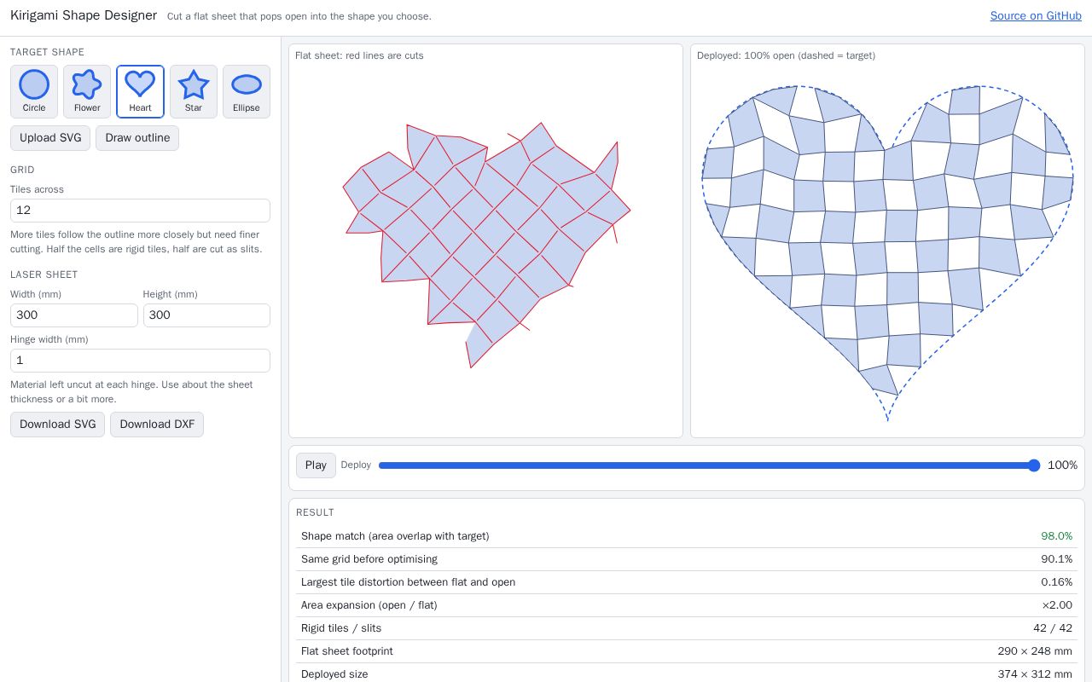Click the Deploy slider handle

(1034, 465)
